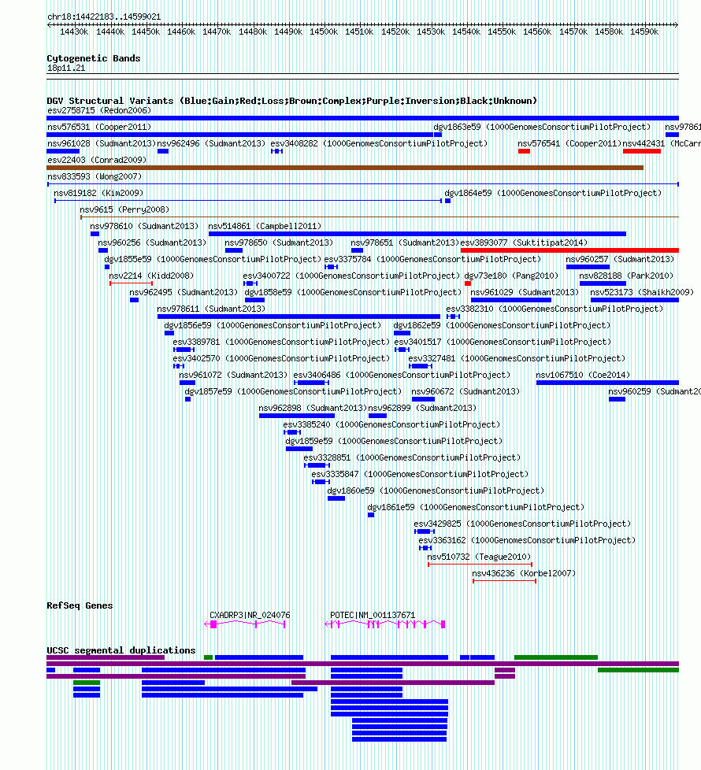Click the dgv1860e59 variant label
The image size is (701, 770).
[x=436, y=491]
